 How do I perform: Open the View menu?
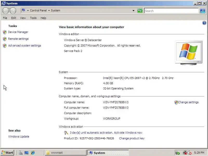[x=23, y=18]
